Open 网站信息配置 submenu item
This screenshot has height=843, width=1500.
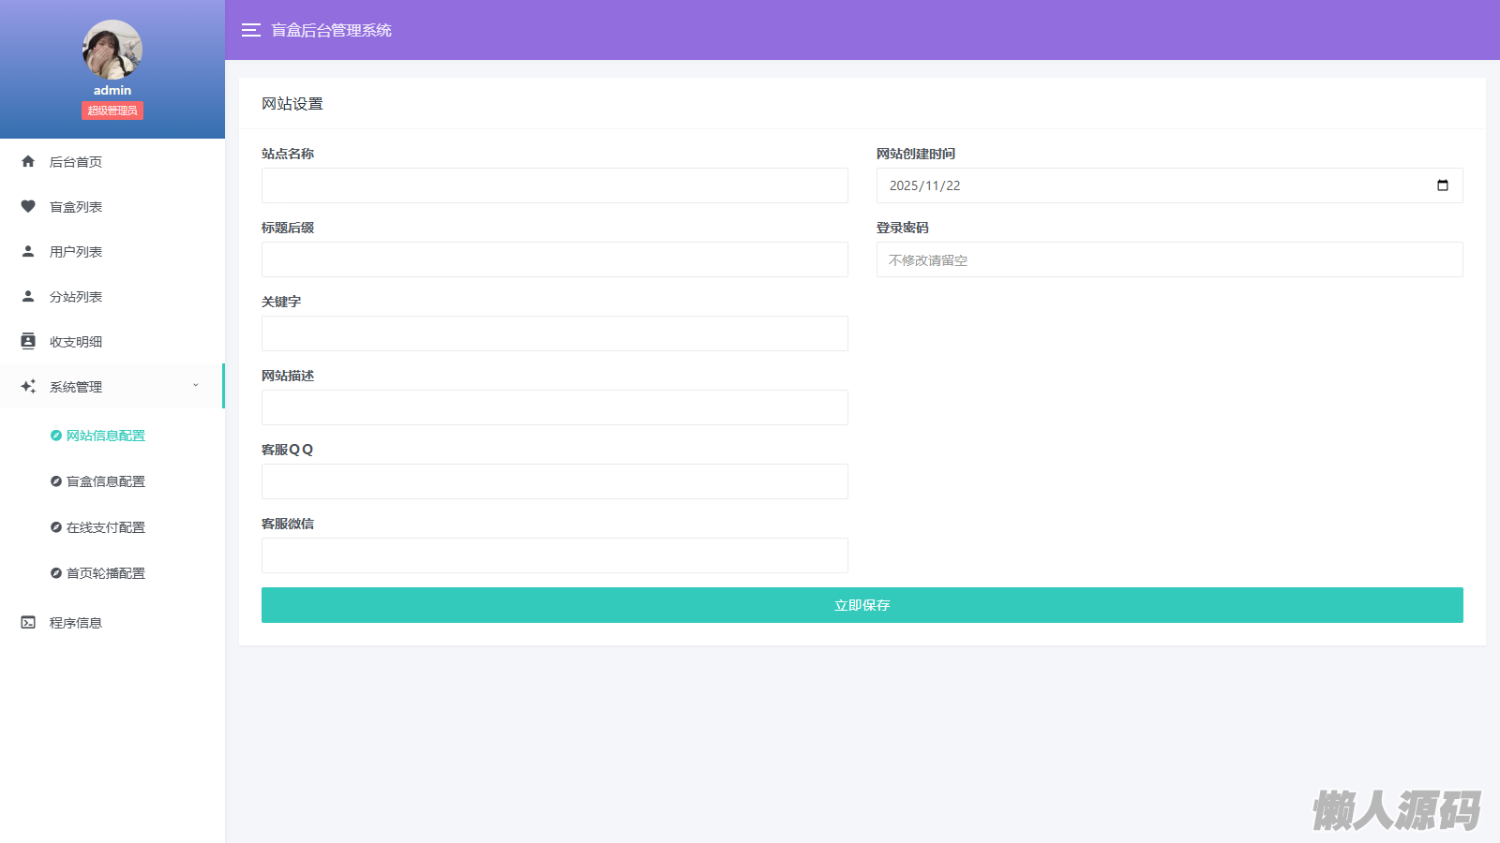pos(106,436)
